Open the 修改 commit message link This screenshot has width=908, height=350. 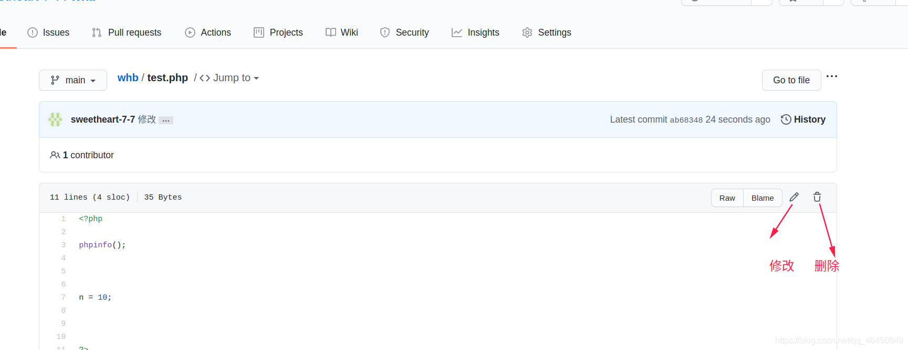147,119
